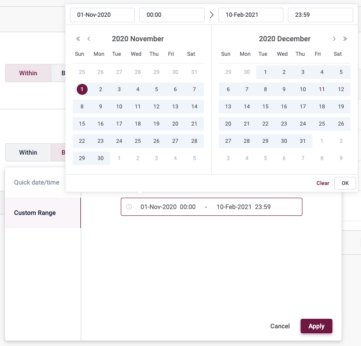361x346 pixels.
Task: Click the end time field 23:59
Action: click(x=321, y=15)
